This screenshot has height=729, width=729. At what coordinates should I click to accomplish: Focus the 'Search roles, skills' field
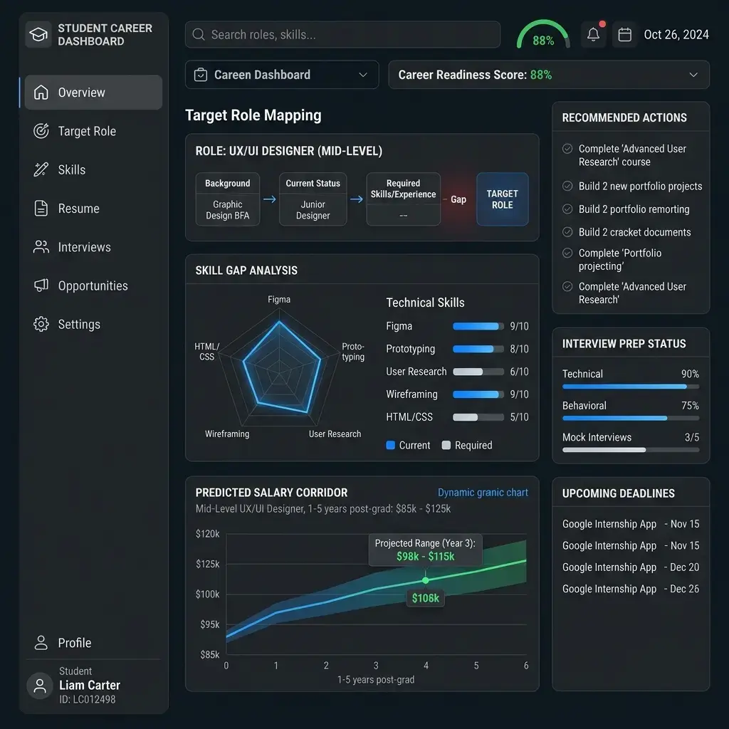click(x=342, y=34)
